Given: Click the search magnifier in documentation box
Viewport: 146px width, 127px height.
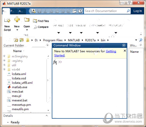Looking at the screenshot, I should [128, 11].
